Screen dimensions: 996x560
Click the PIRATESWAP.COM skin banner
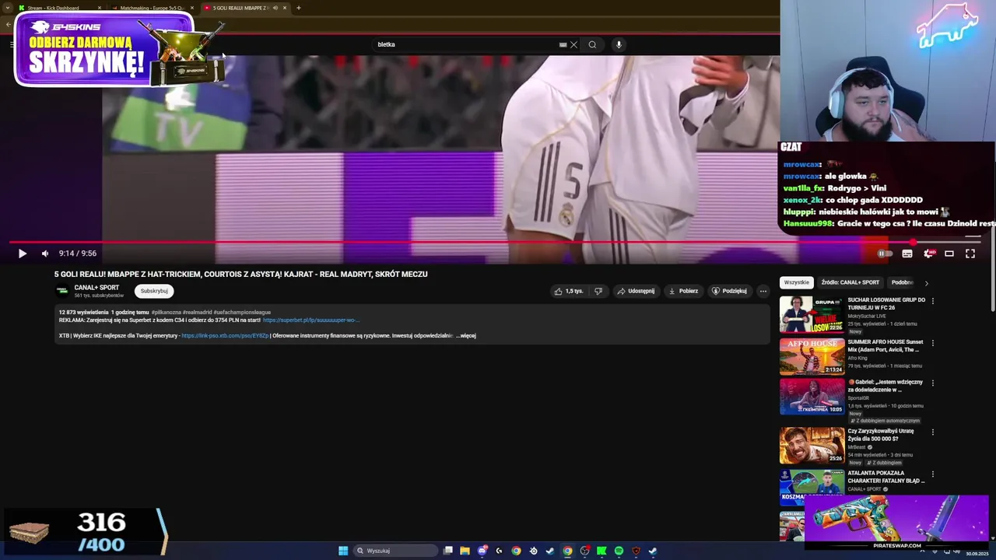pos(896,523)
